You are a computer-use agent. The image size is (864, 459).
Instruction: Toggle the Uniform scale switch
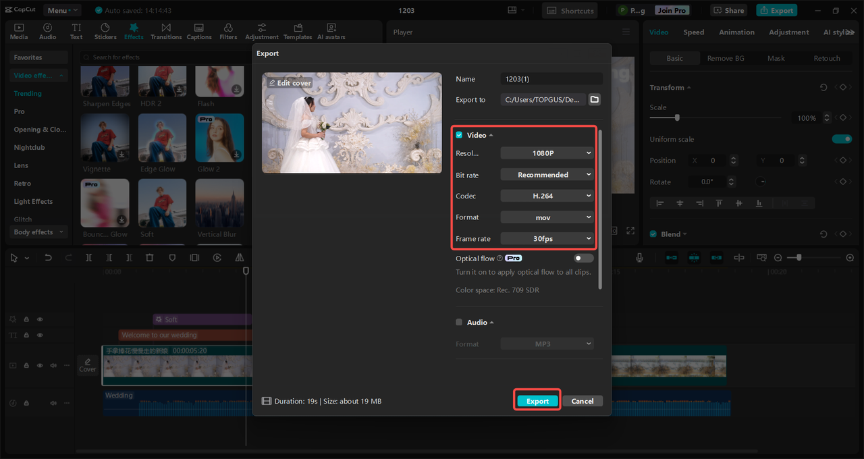(842, 139)
